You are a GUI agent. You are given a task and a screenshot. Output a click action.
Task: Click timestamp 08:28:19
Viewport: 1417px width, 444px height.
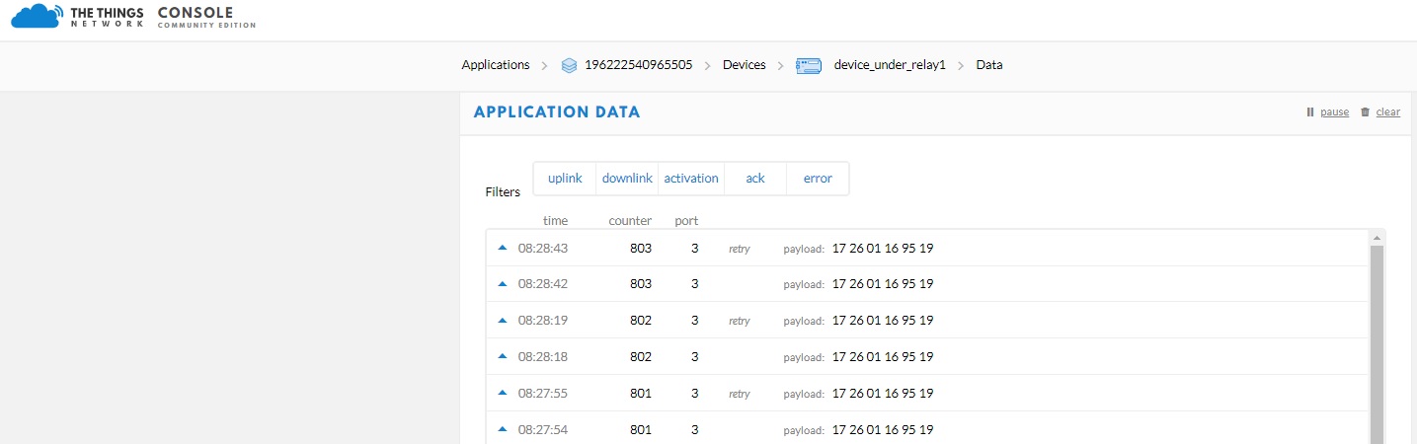click(x=543, y=321)
